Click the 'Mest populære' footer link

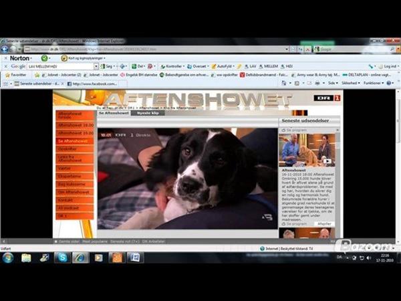(x=95, y=241)
